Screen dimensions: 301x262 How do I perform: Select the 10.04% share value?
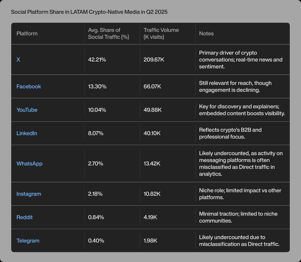(x=97, y=110)
